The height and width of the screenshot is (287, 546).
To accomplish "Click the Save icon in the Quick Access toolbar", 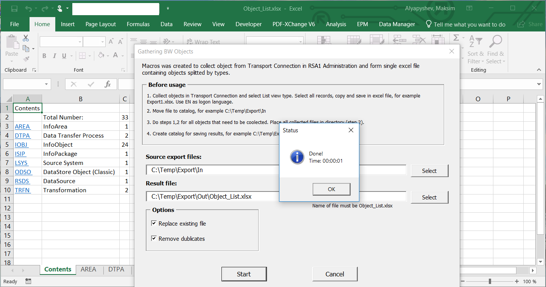I will 14,8.
